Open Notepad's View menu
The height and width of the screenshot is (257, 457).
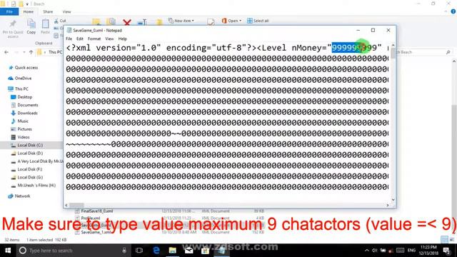tap(109, 39)
